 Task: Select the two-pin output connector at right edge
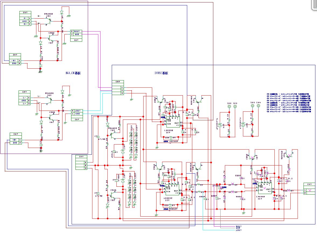point(309,190)
